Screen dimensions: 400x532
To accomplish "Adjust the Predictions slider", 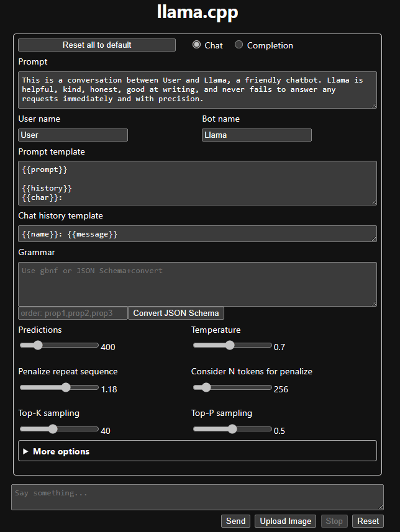I will 59,345.
